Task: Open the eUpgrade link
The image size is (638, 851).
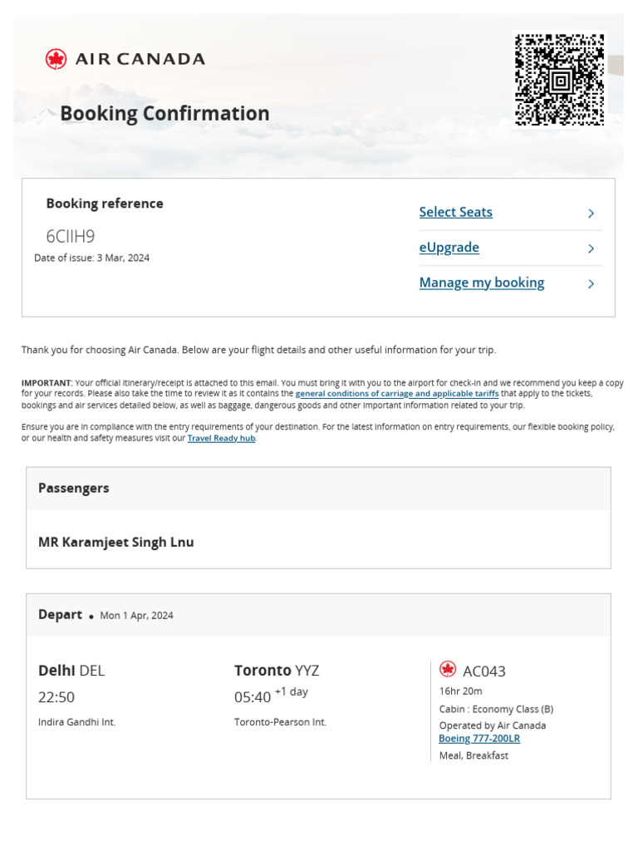Action: click(x=449, y=248)
